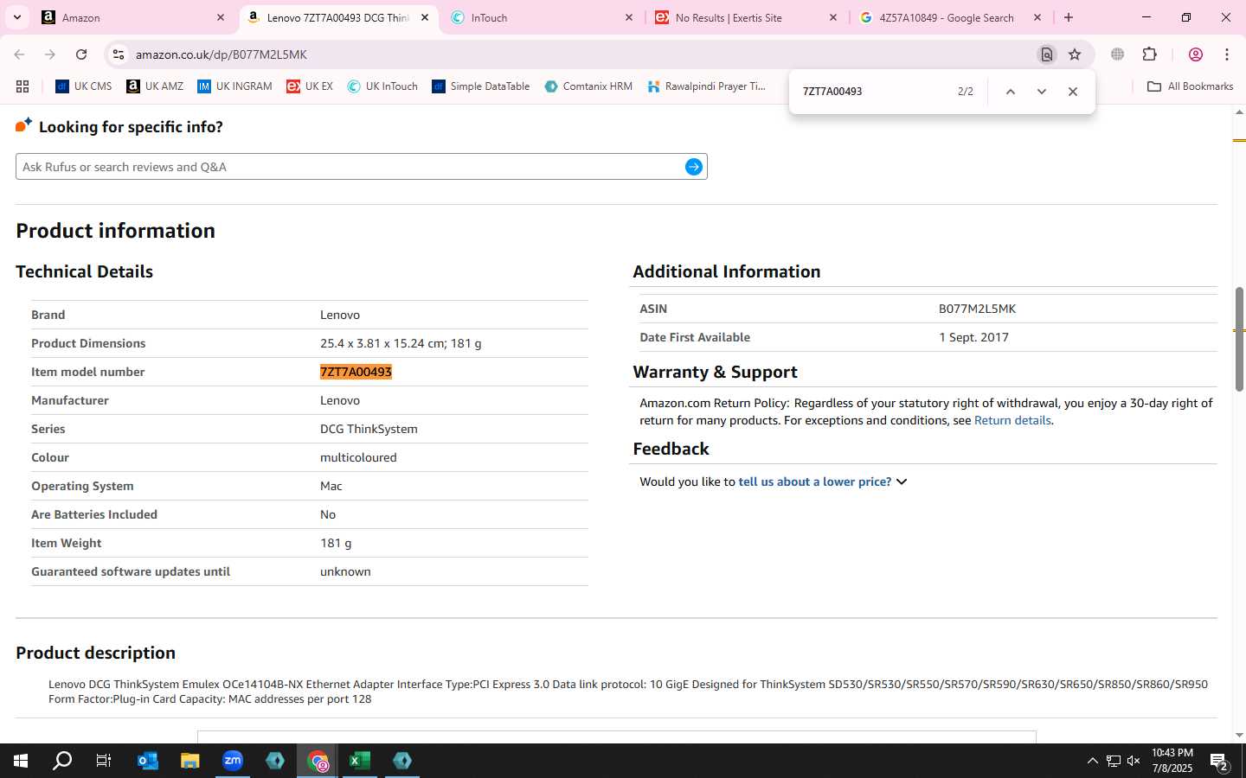Click the multicoloured colour value
The image size is (1246, 778).
(358, 457)
